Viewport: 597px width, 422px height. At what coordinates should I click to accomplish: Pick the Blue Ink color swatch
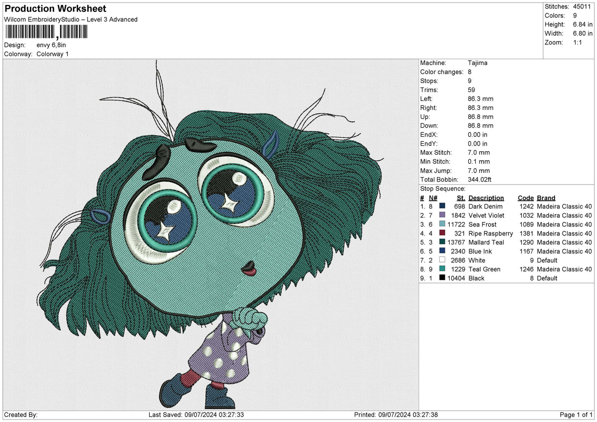coord(442,251)
